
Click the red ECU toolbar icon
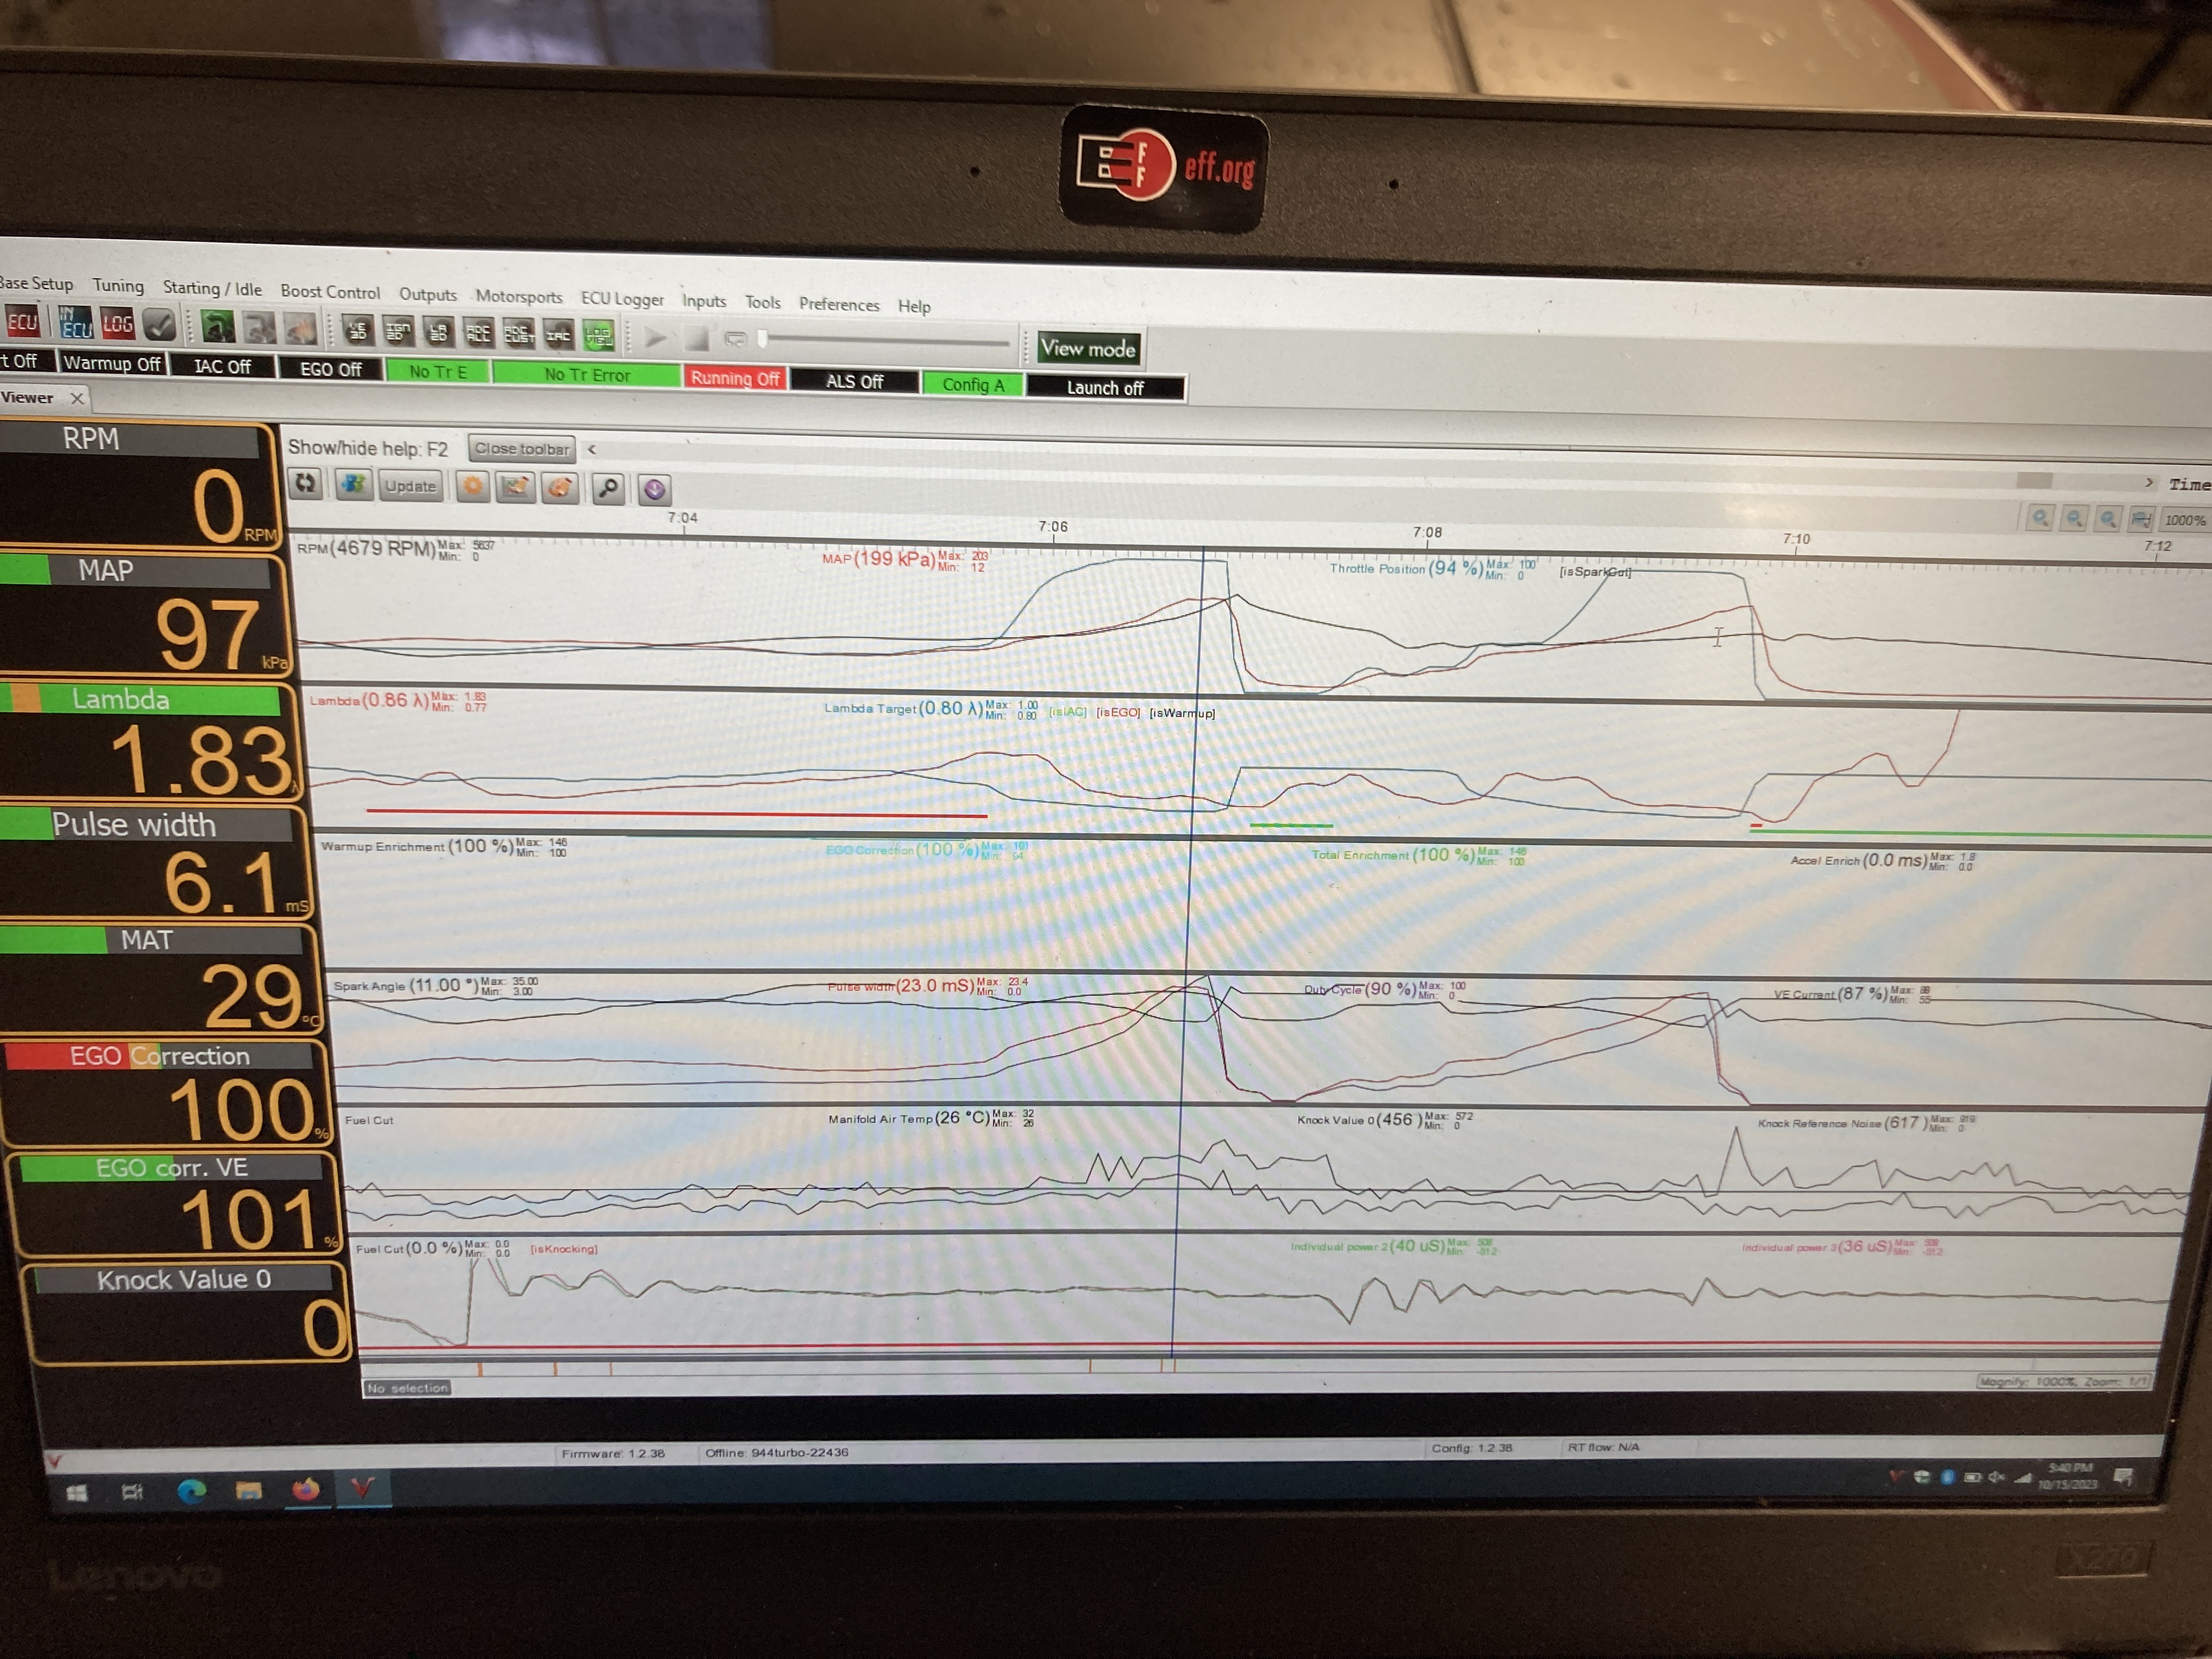pyautogui.click(x=22, y=322)
